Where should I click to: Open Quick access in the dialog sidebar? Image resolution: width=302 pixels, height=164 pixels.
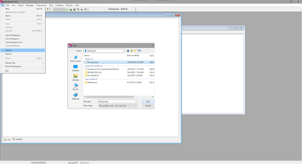pos(75,59)
